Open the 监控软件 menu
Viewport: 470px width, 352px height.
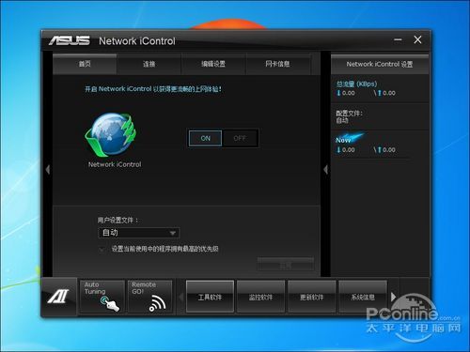[x=260, y=297]
